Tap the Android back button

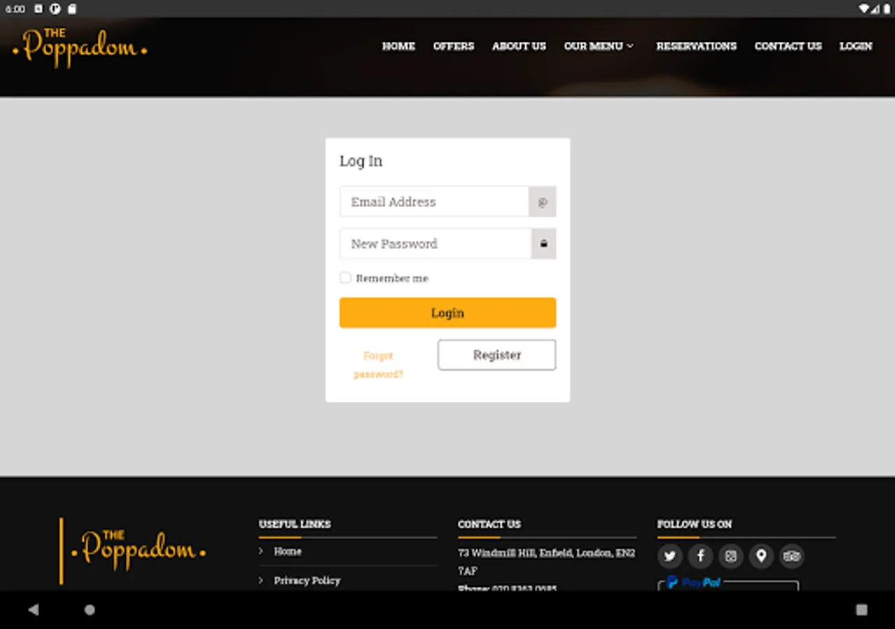point(33,609)
